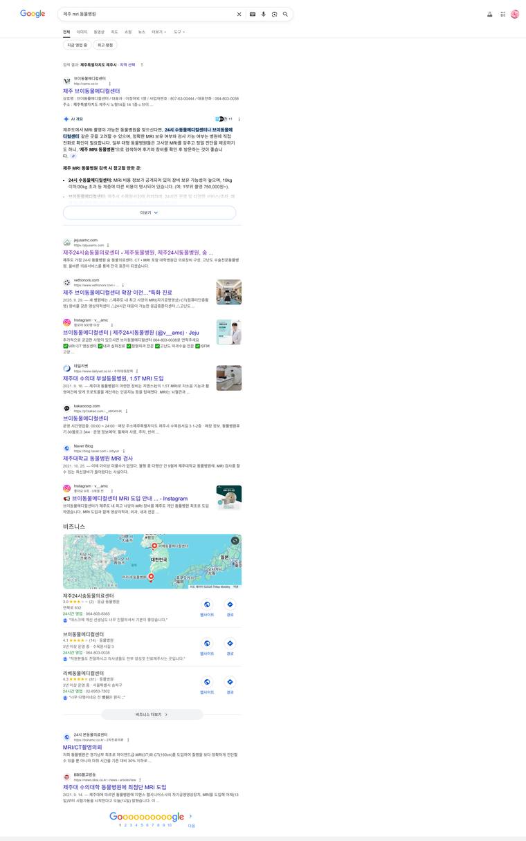Open 제주대학교 동물병원 MRI 검사 blog link

(98, 459)
